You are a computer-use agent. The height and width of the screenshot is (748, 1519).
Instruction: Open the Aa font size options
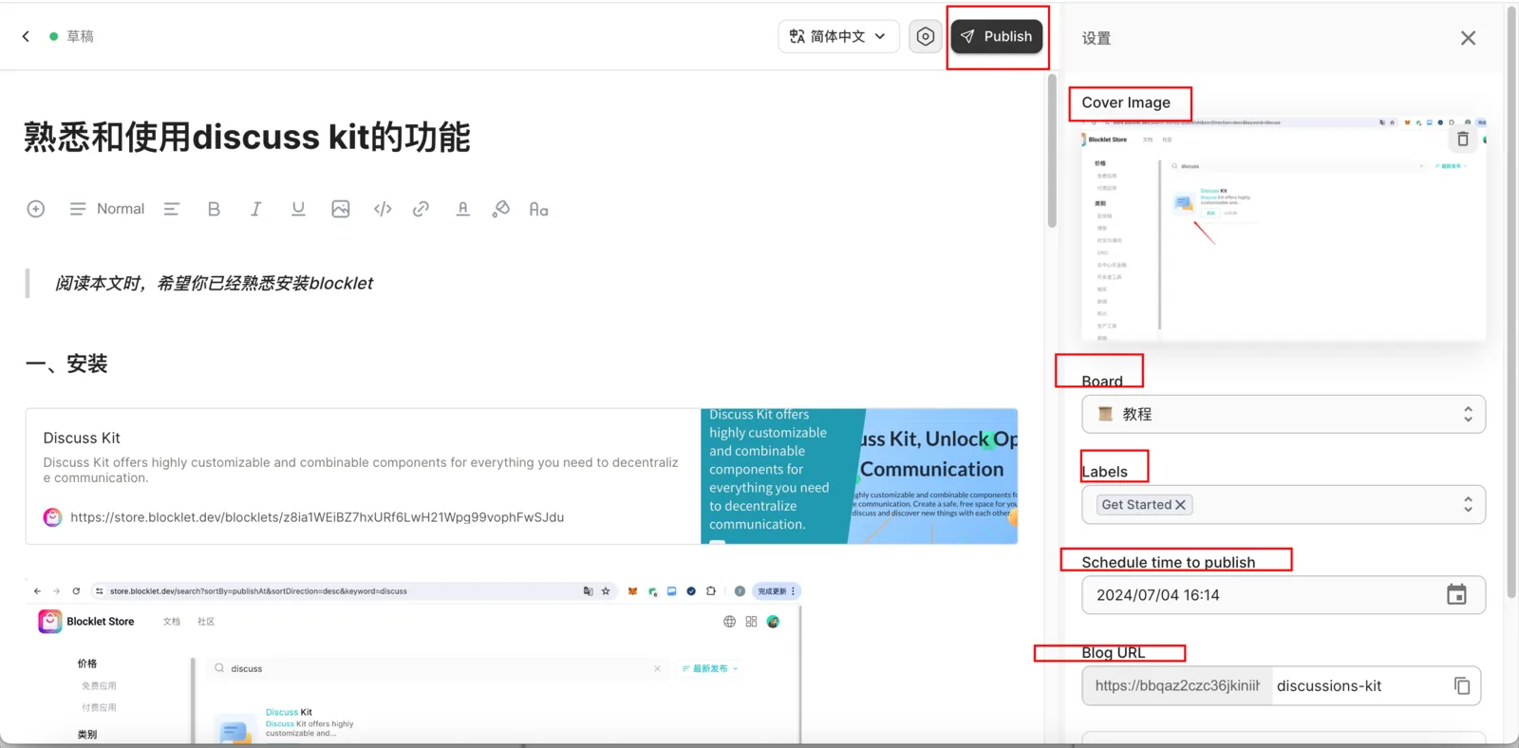tap(538, 209)
